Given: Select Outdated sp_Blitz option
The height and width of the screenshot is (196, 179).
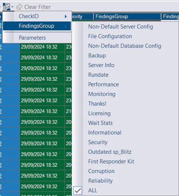Looking at the screenshot, I should pos(110,152).
